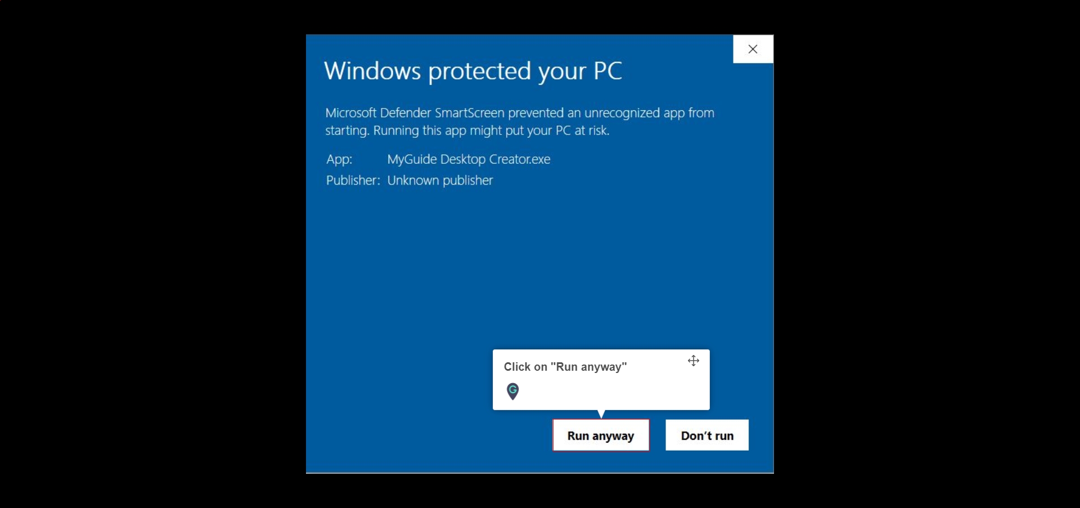Screen dimensions: 1080x508
Task: Click the "App:" label
Action: [x=339, y=159]
